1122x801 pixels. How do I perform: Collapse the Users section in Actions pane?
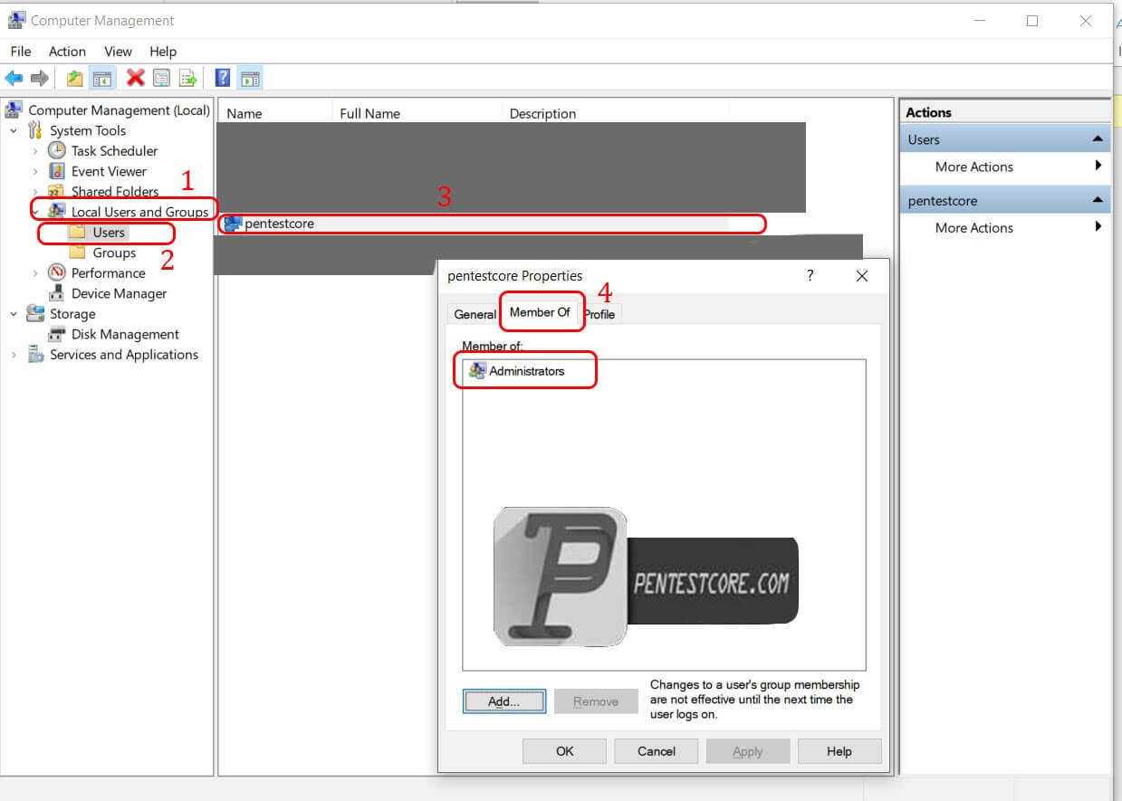tap(1098, 139)
